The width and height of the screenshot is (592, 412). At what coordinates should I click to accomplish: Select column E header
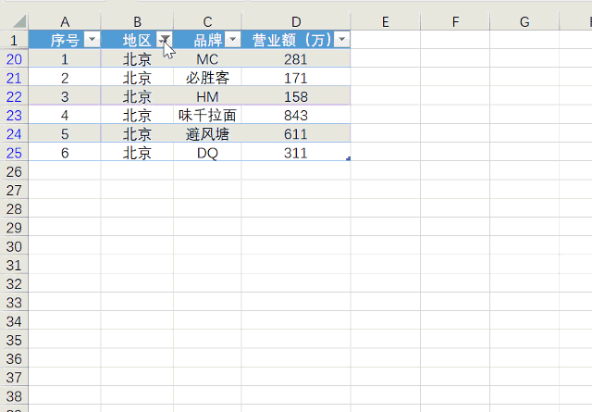386,21
